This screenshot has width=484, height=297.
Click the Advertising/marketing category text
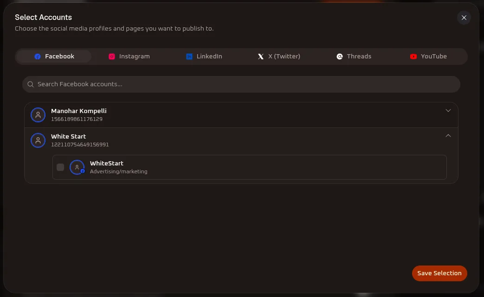click(118, 171)
